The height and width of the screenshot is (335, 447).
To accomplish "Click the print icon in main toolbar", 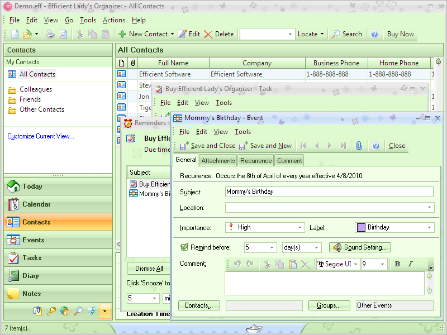I will 50,34.
